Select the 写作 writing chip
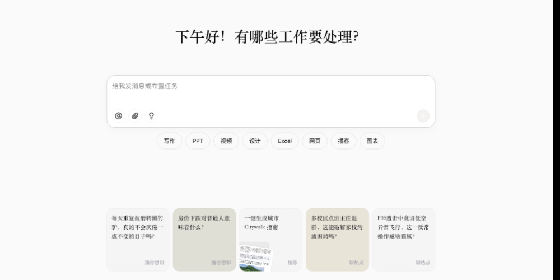Image resolution: width=560 pixels, height=280 pixels. [169, 141]
